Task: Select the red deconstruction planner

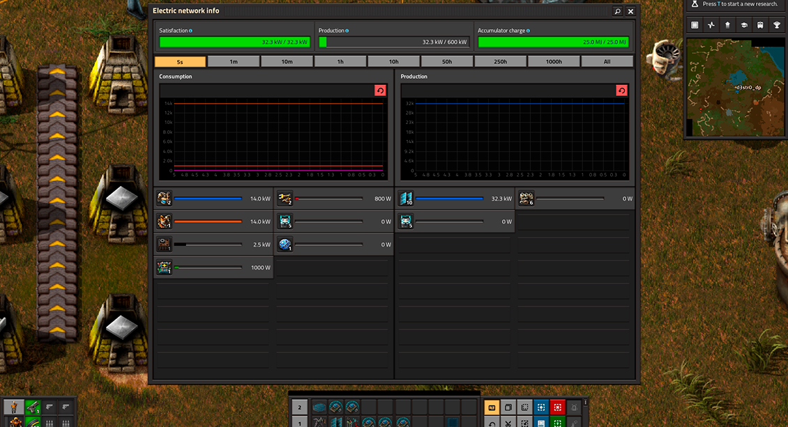Action: [557, 407]
